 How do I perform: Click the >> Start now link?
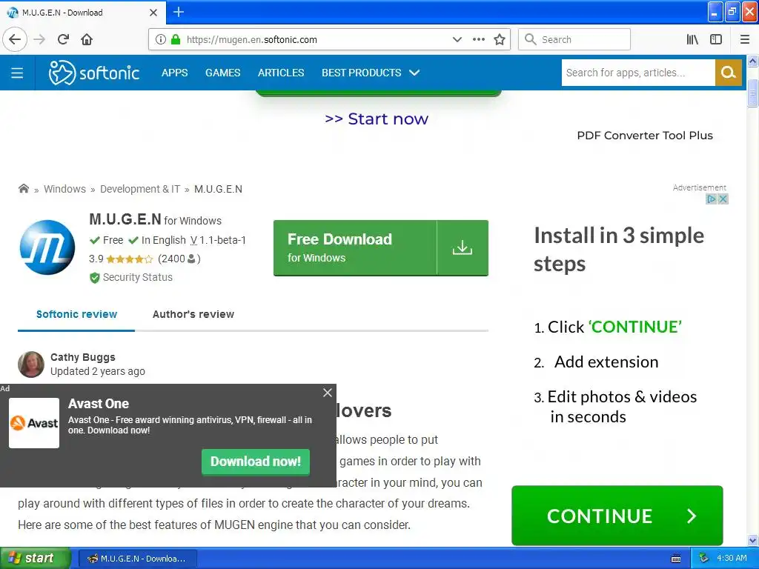pos(377,119)
